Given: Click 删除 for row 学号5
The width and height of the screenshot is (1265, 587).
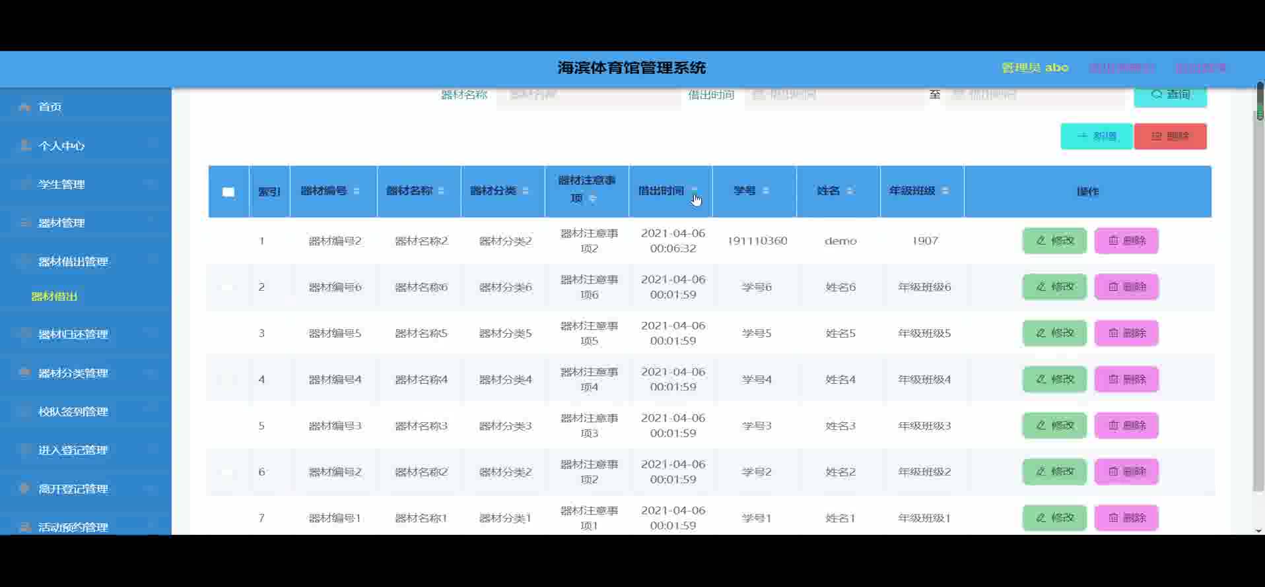Looking at the screenshot, I should point(1126,333).
